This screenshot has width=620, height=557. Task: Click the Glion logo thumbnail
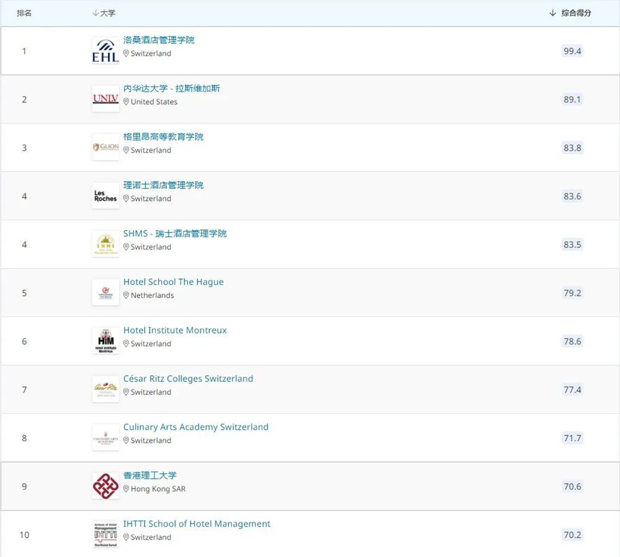tap(105, 148)
